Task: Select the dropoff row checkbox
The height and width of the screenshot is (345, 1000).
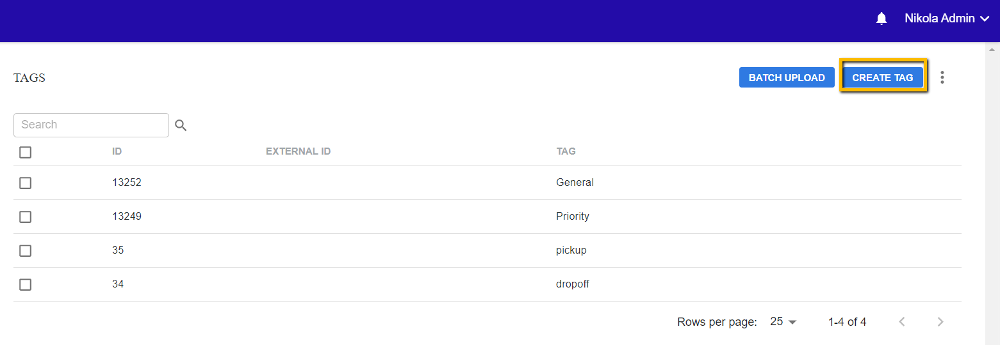Action: tap(25, 284)
